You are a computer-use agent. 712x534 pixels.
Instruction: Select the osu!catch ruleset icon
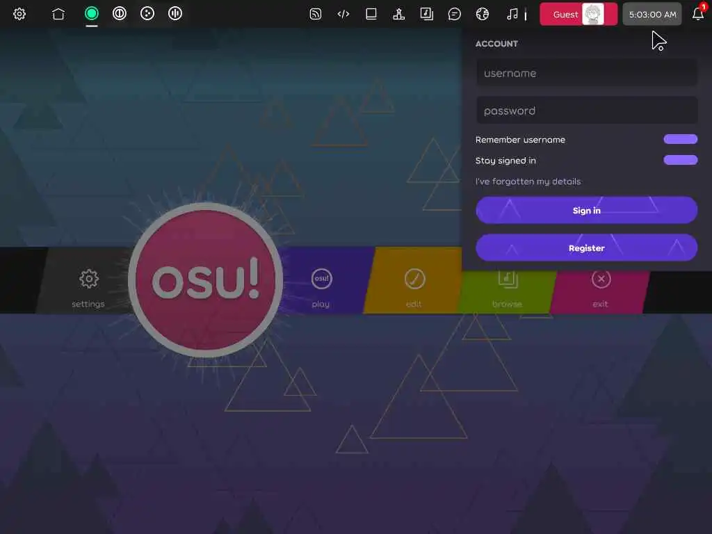147,14
